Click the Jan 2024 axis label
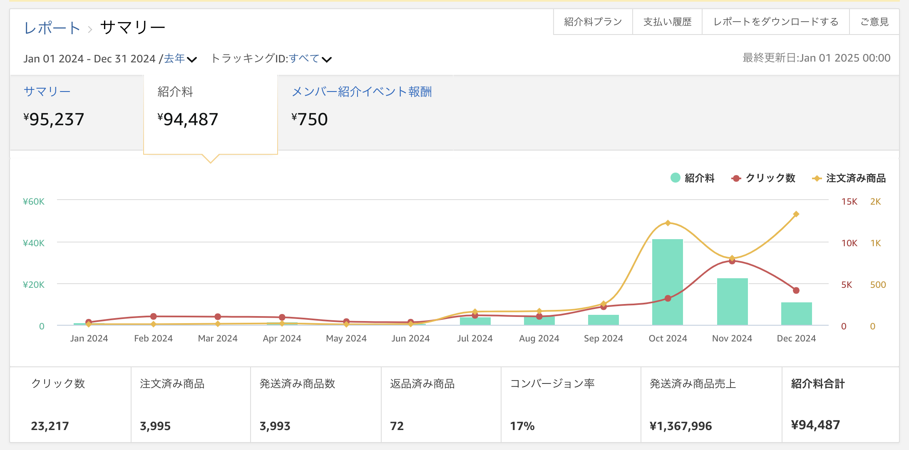Viewport: 909px width, 450px height. pos(89,339)
